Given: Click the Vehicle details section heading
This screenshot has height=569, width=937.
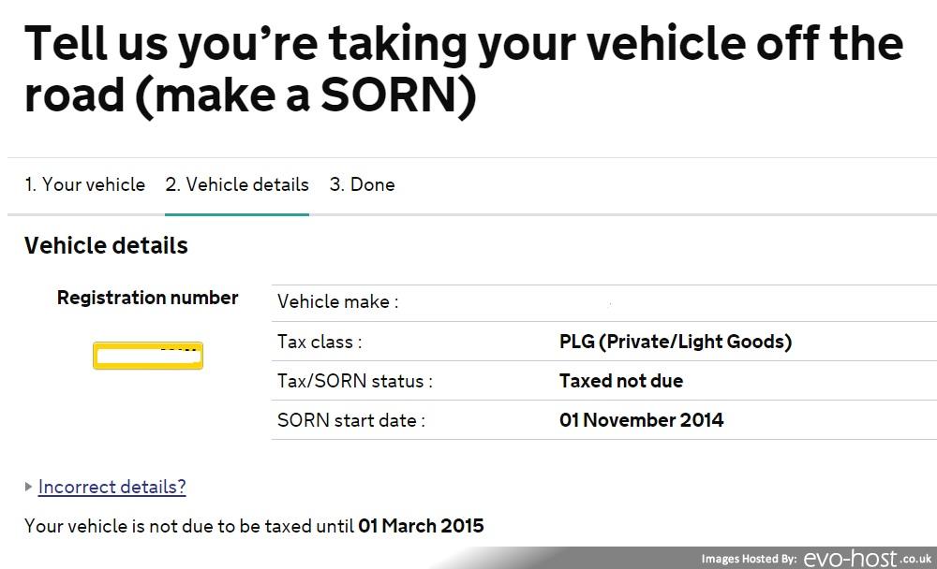Looking at the screenshot, I should (107, 245).
